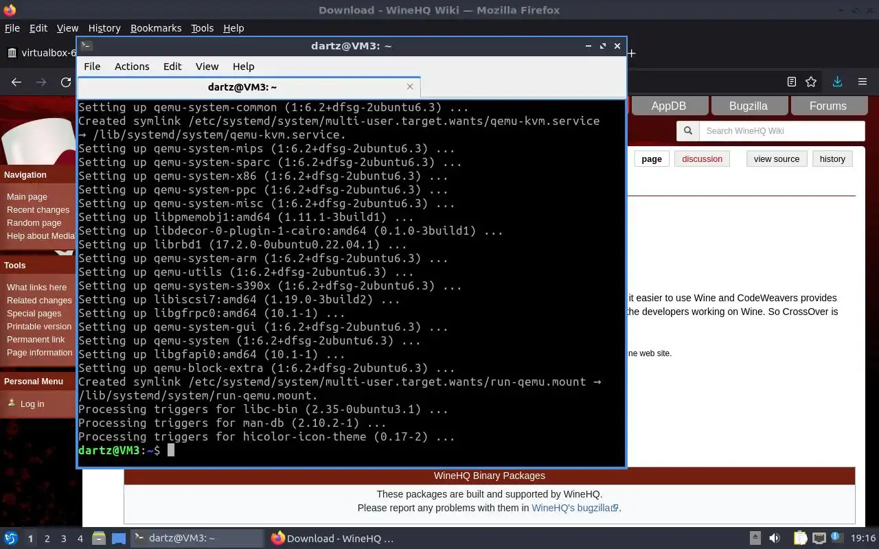
Task: Open Firefox hamburger application menu
Action: 863,82
